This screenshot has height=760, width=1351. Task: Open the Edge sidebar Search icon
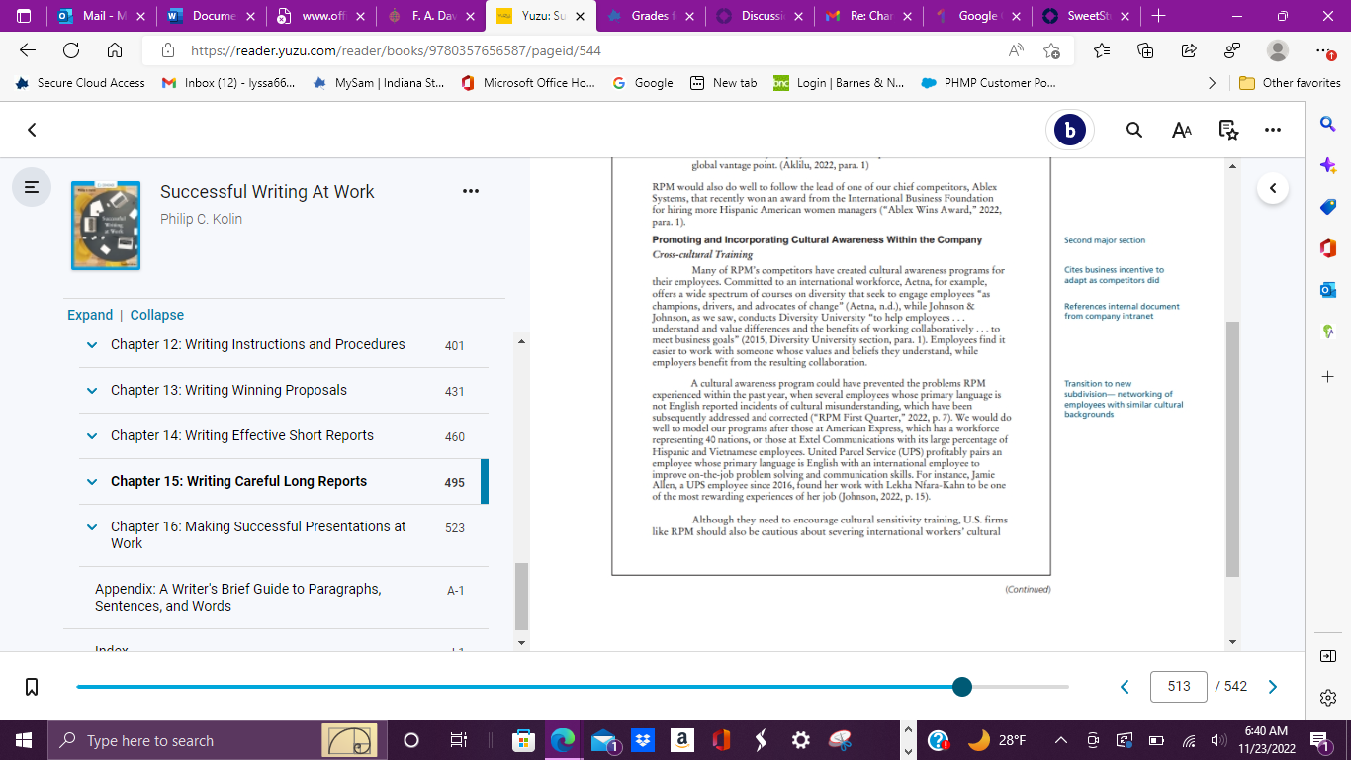(x=1328, y=123)
